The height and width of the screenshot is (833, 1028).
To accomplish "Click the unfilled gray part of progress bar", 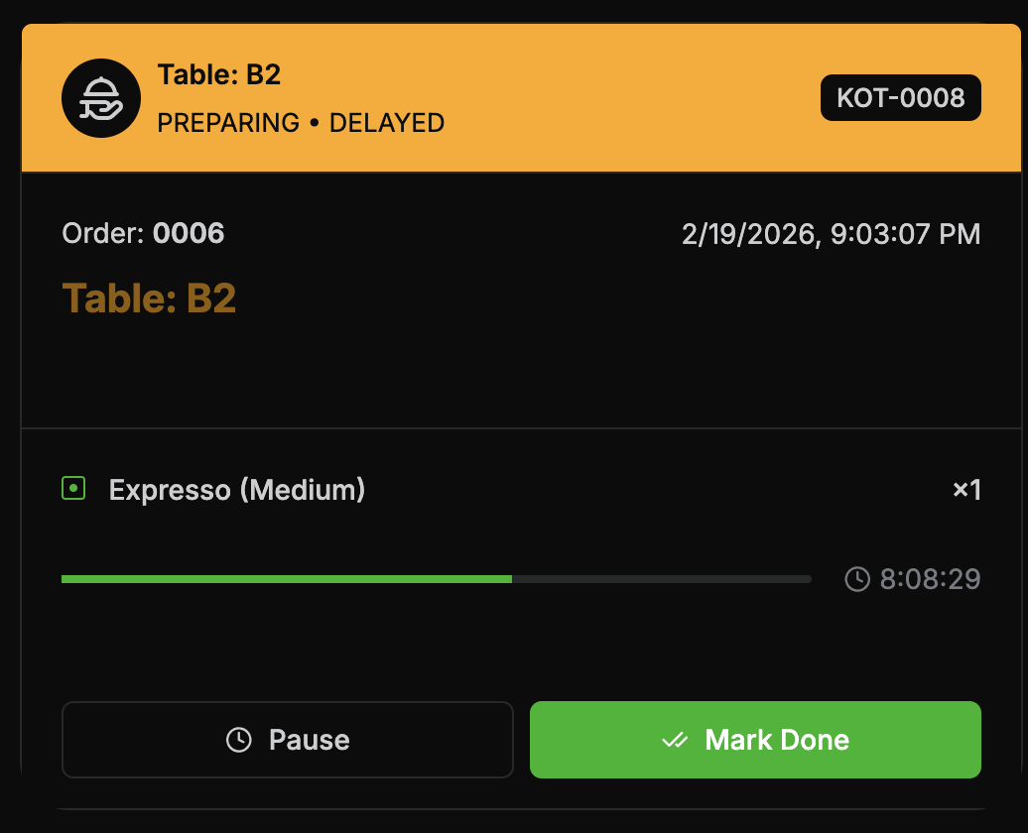I will [x=661, y=578].
